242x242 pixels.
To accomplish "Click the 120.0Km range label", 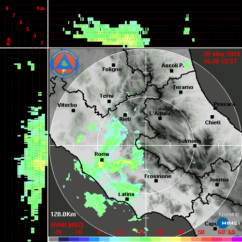I will [63, 214].
